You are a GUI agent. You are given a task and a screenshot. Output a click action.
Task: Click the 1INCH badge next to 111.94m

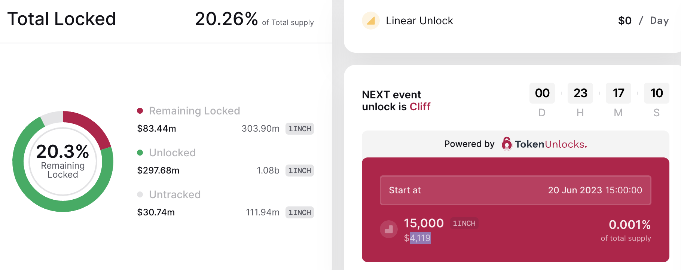point(300,212)
